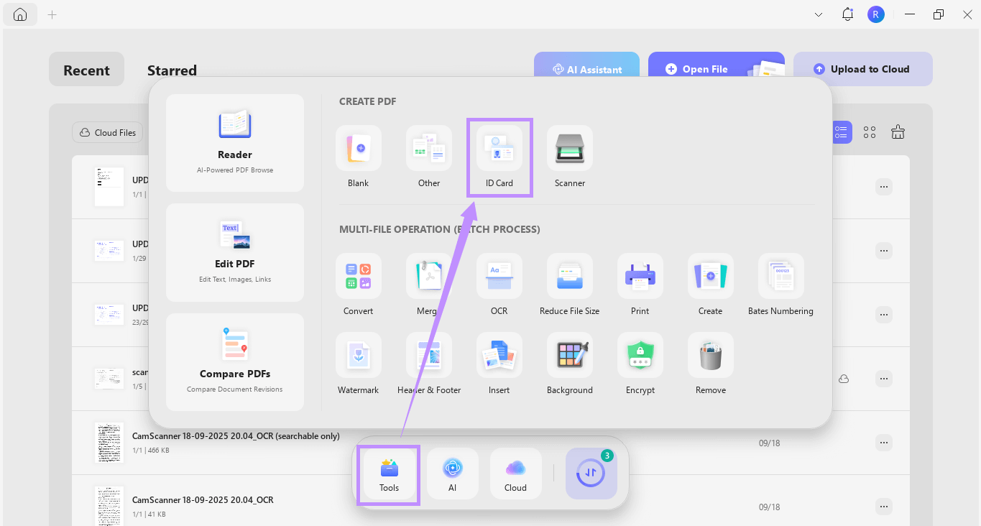
Task: Switch to the Starred tab
Action: point(172,70)
